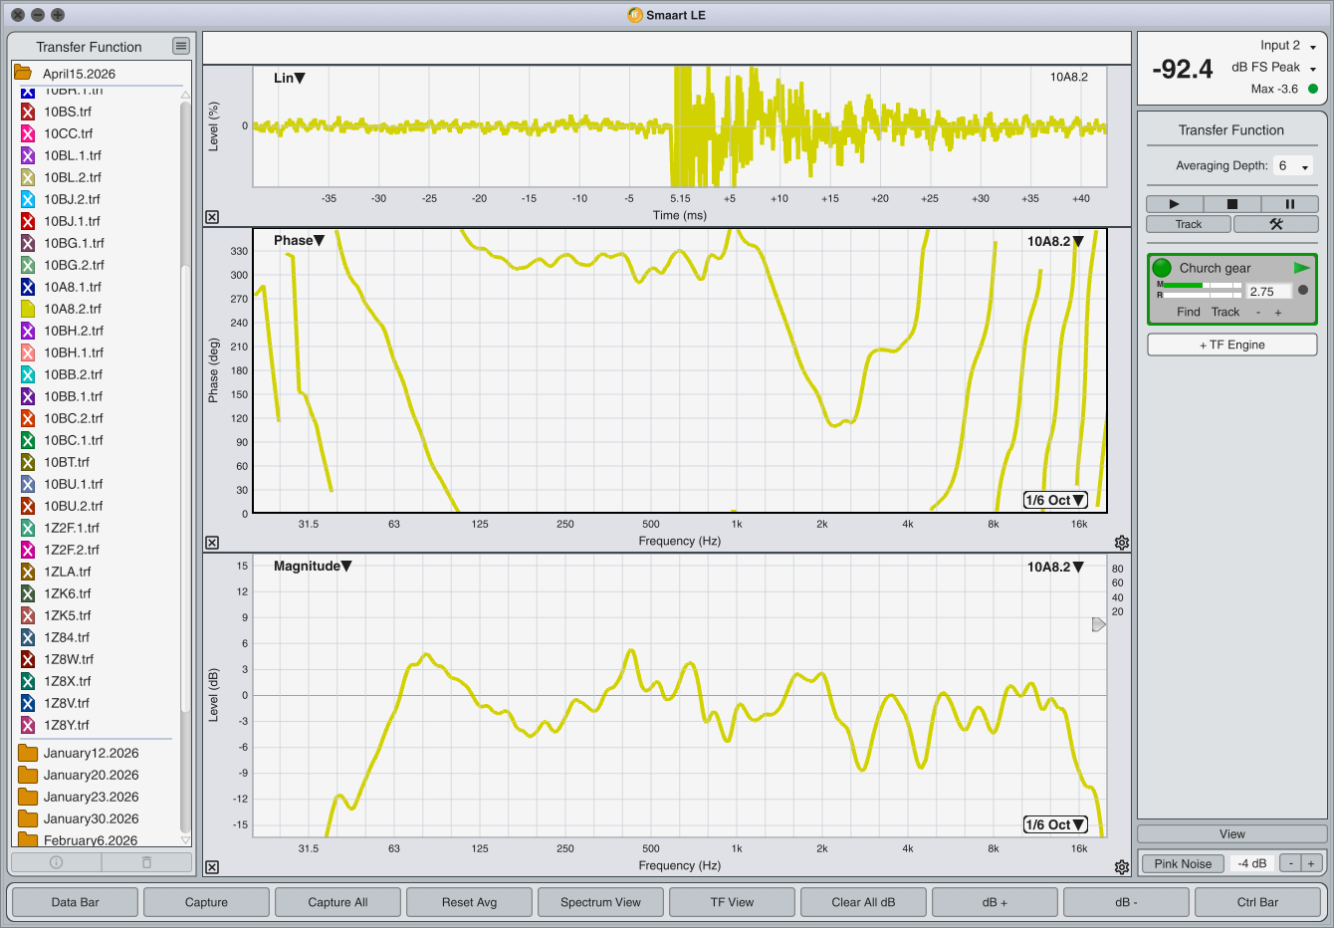Click Find under Church gear

tap(1189, 312)
